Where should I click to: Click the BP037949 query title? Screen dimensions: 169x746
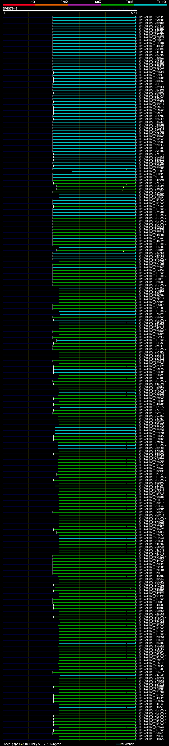pyautogui.click(x=10, y=9)
